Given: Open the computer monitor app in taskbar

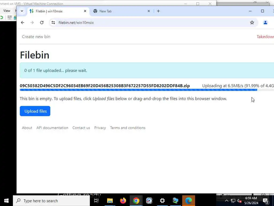Looking at the screenshot, I should pos(176,201).
